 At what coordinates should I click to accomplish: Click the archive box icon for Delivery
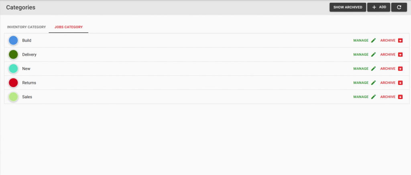[x=400, y=55]
